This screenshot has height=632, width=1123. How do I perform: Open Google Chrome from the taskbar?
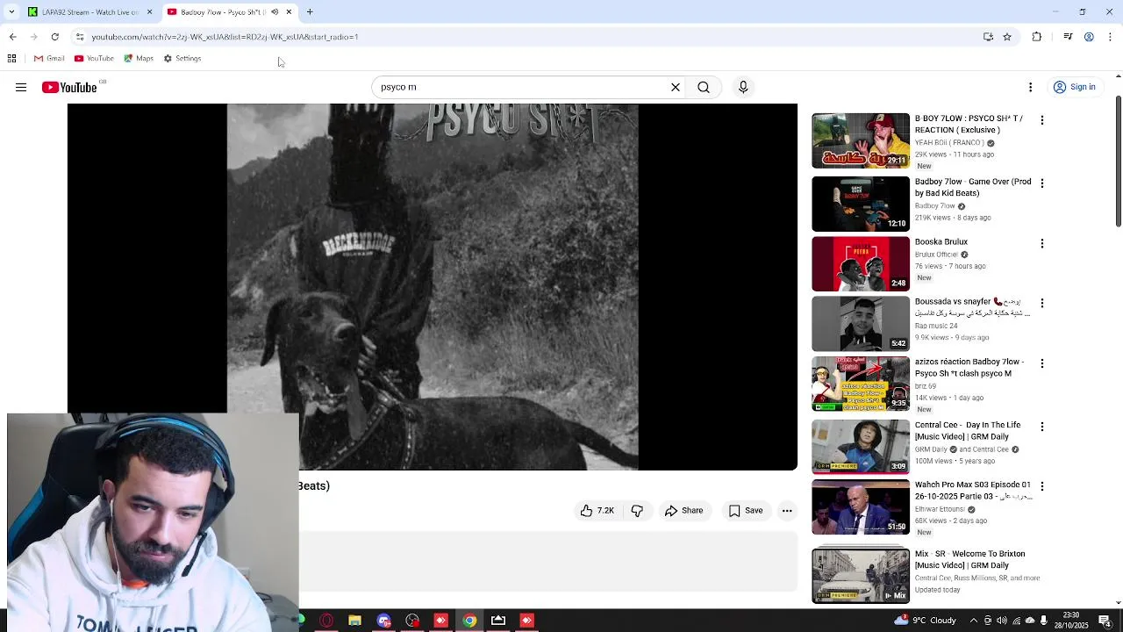point(469,621)
